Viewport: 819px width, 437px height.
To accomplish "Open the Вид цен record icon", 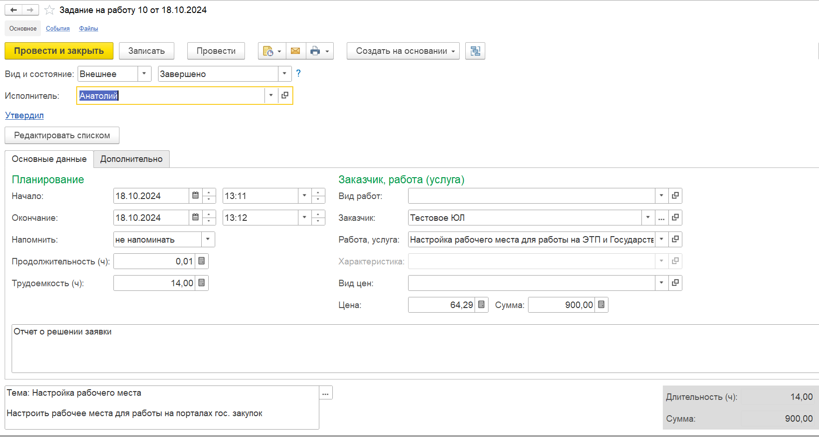I will point(675,283).
